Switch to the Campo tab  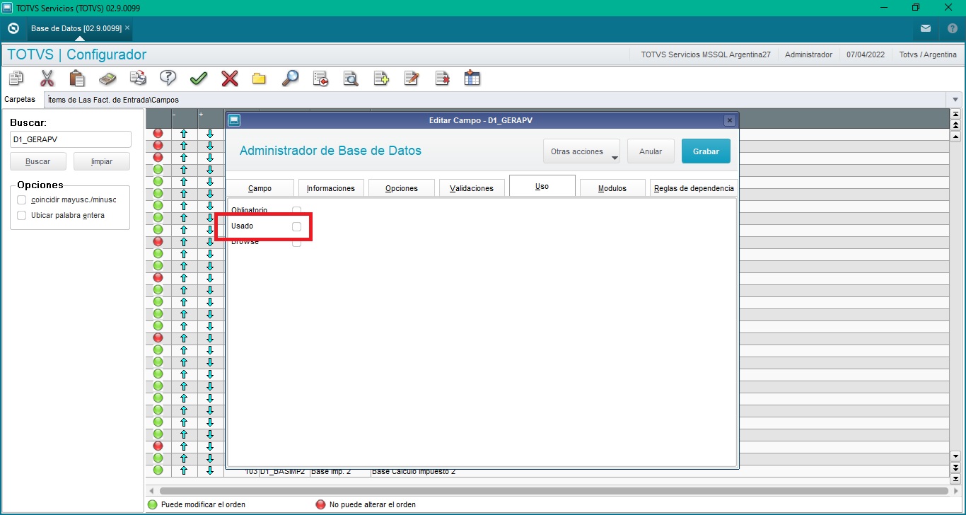260,188
